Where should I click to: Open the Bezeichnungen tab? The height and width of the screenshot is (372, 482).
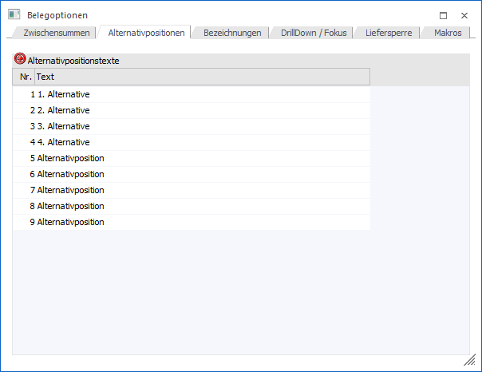(x=232, y=33)
